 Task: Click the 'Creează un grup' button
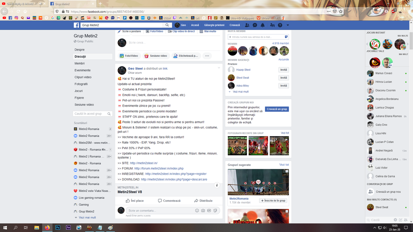click(277, 109)
